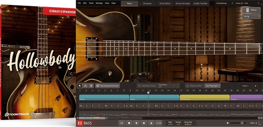Viewport: 263px width, 127px height.
Task: Step transition up with the arrow
Action: pos(178,85)
